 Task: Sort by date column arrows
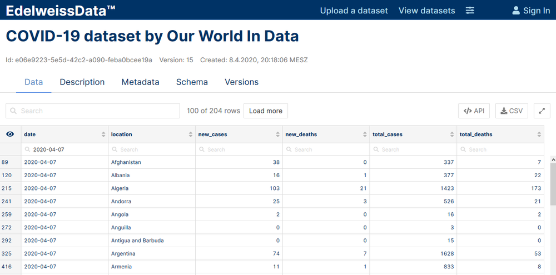tap(103, 134)
